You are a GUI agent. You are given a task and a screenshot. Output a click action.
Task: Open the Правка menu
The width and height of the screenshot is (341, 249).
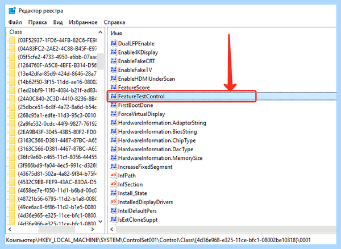38,22
